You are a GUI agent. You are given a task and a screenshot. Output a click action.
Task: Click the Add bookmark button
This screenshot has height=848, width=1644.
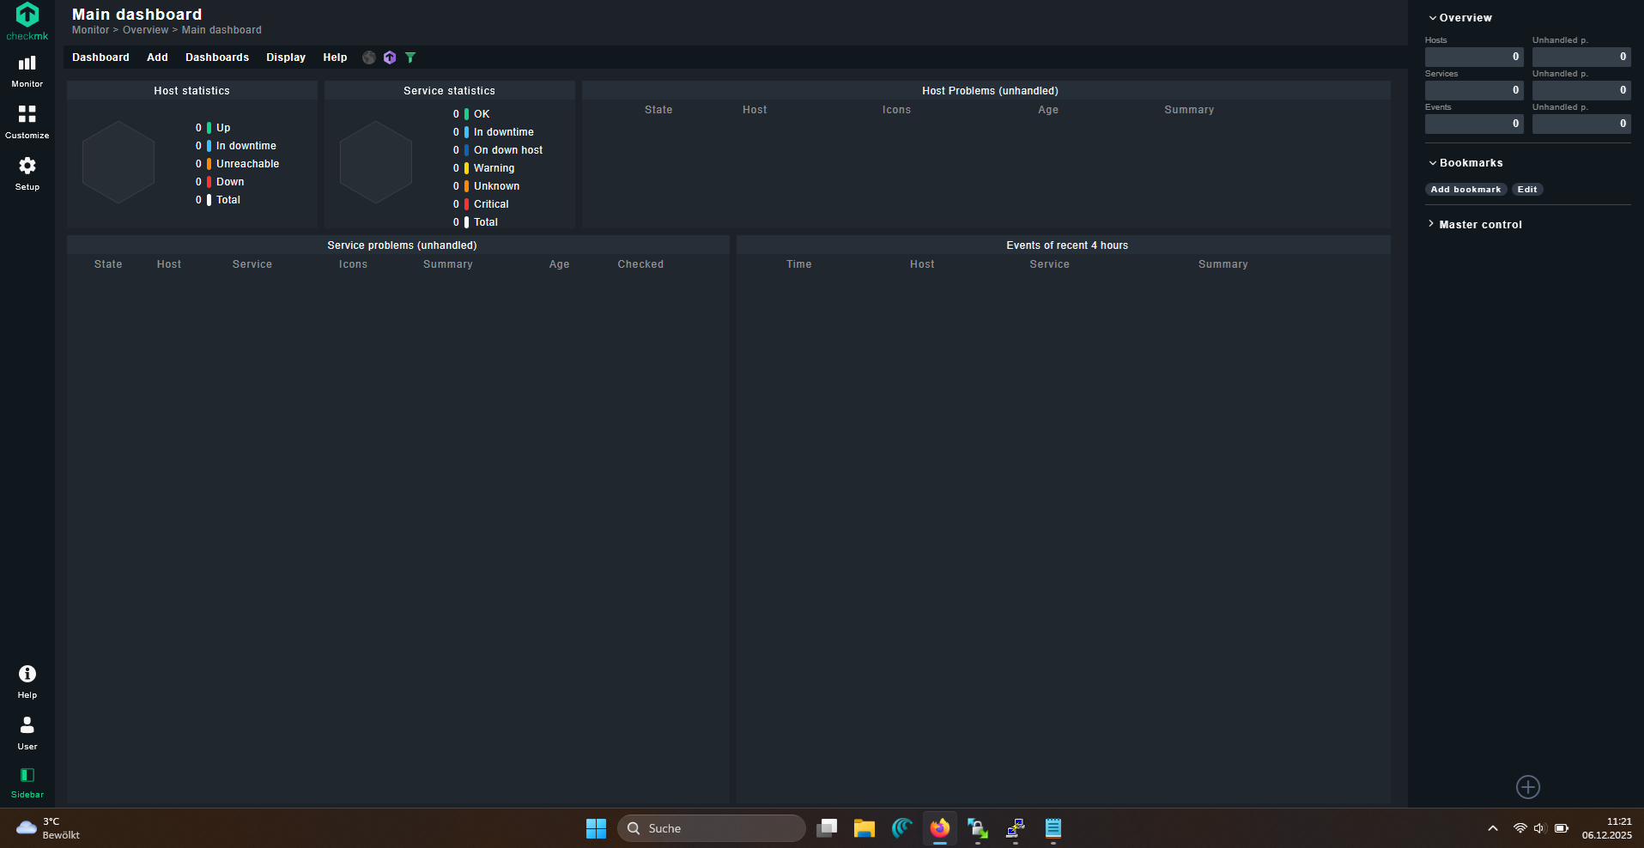[1465, 190]
